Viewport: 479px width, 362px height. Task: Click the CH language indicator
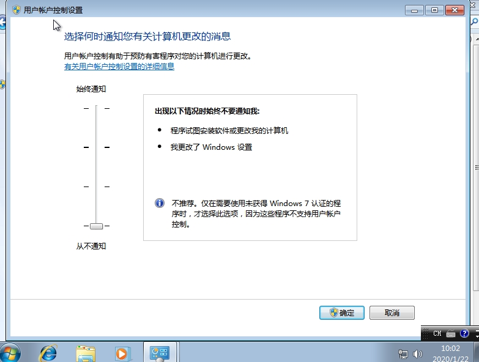[x=437, y=333]
